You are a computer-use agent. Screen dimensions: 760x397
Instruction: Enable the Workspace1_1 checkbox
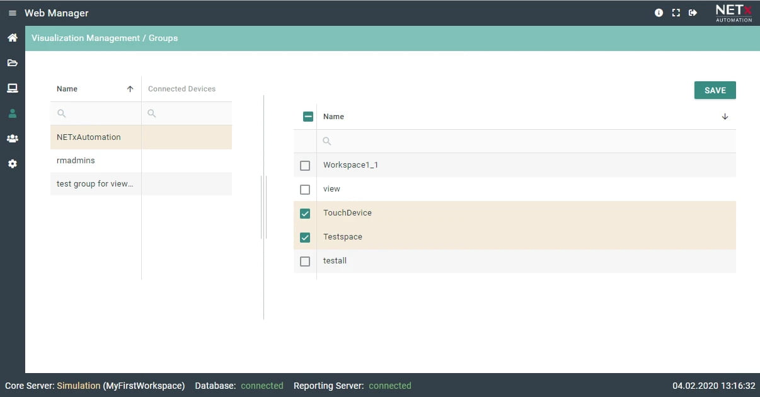point(305,166)
